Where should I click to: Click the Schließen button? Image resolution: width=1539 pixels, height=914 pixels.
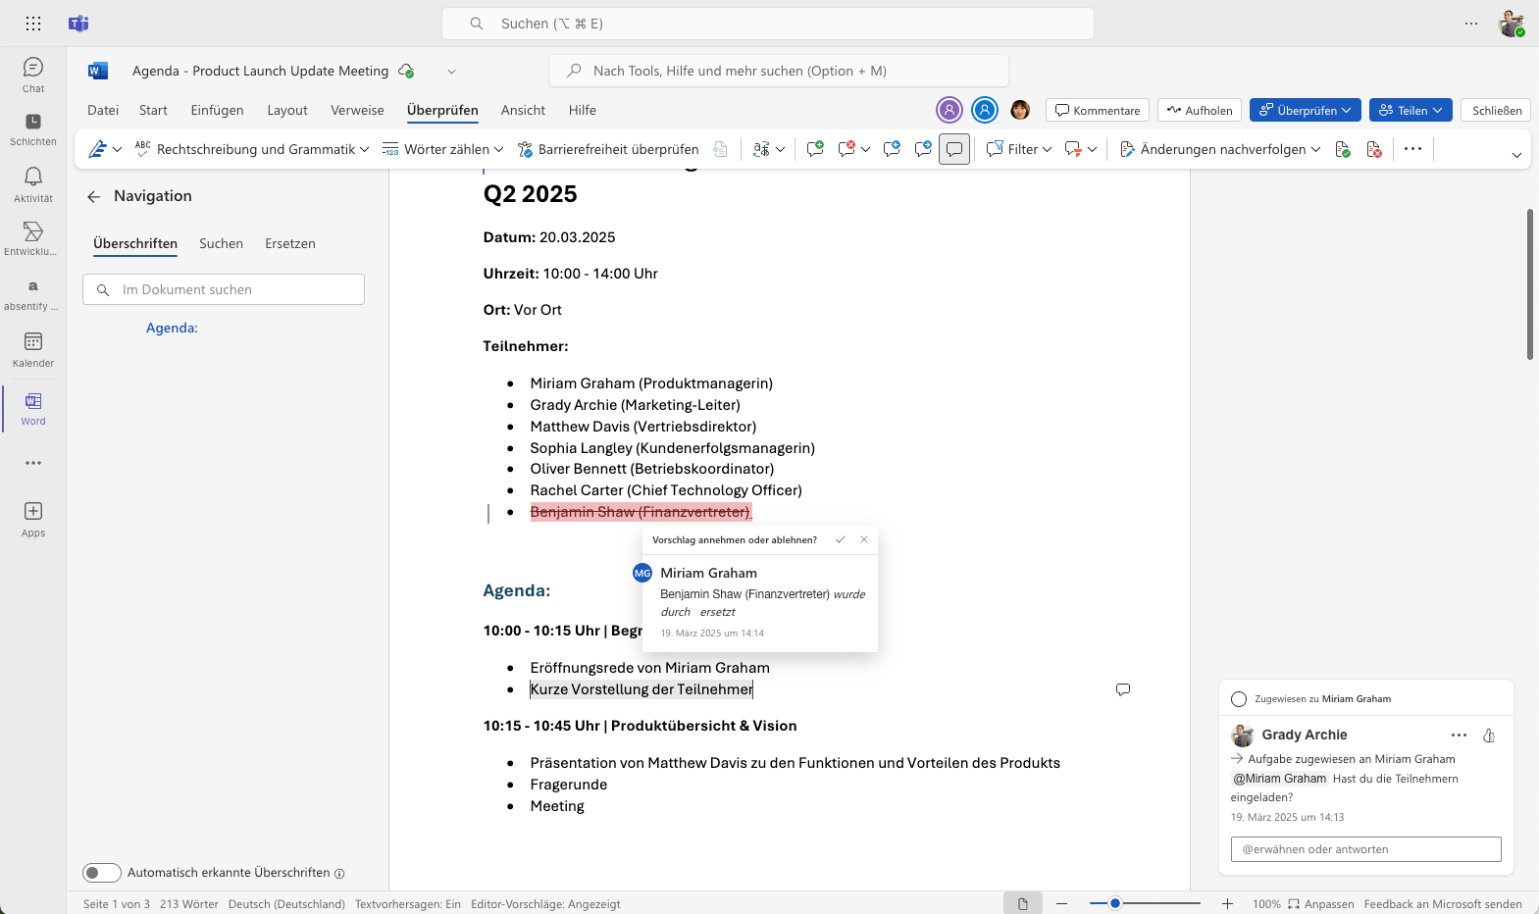(x=1496, y=110)
